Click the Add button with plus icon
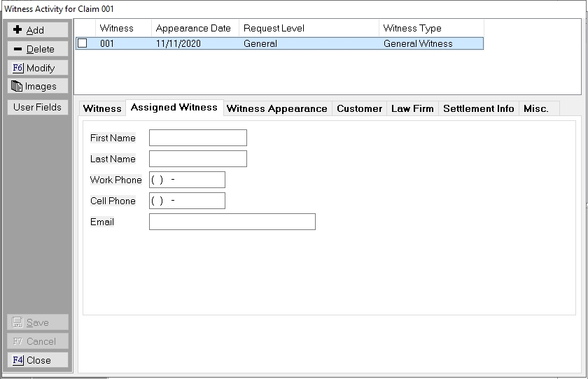The width and height of the screenshot is (588, 379). coord(38,30)
